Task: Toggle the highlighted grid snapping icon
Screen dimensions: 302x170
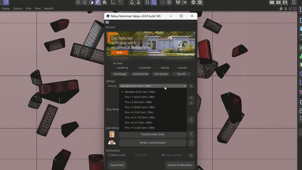Action: pos(154,3)
